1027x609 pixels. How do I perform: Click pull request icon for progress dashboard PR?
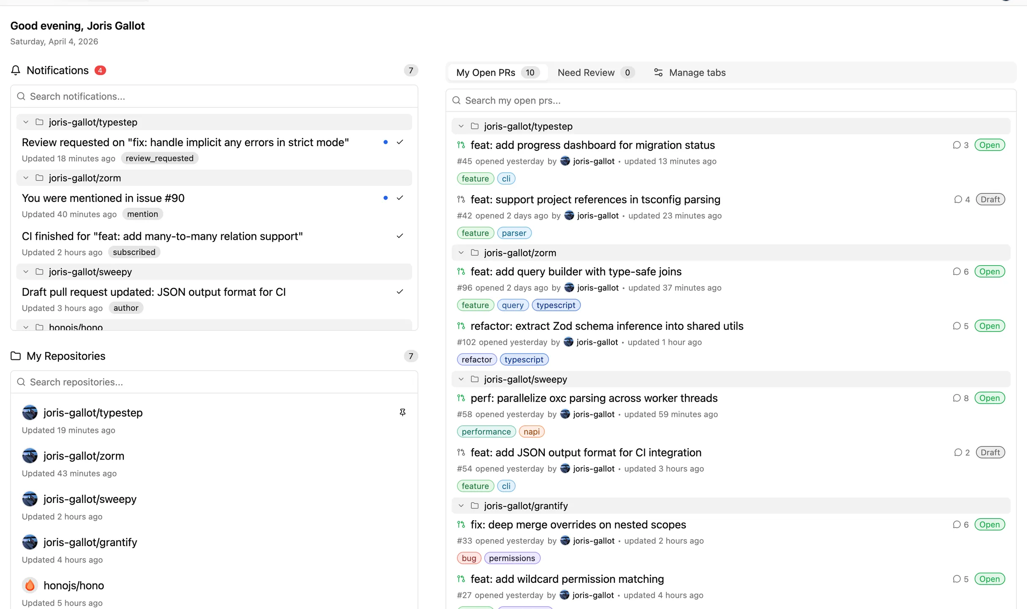[461, 145]
